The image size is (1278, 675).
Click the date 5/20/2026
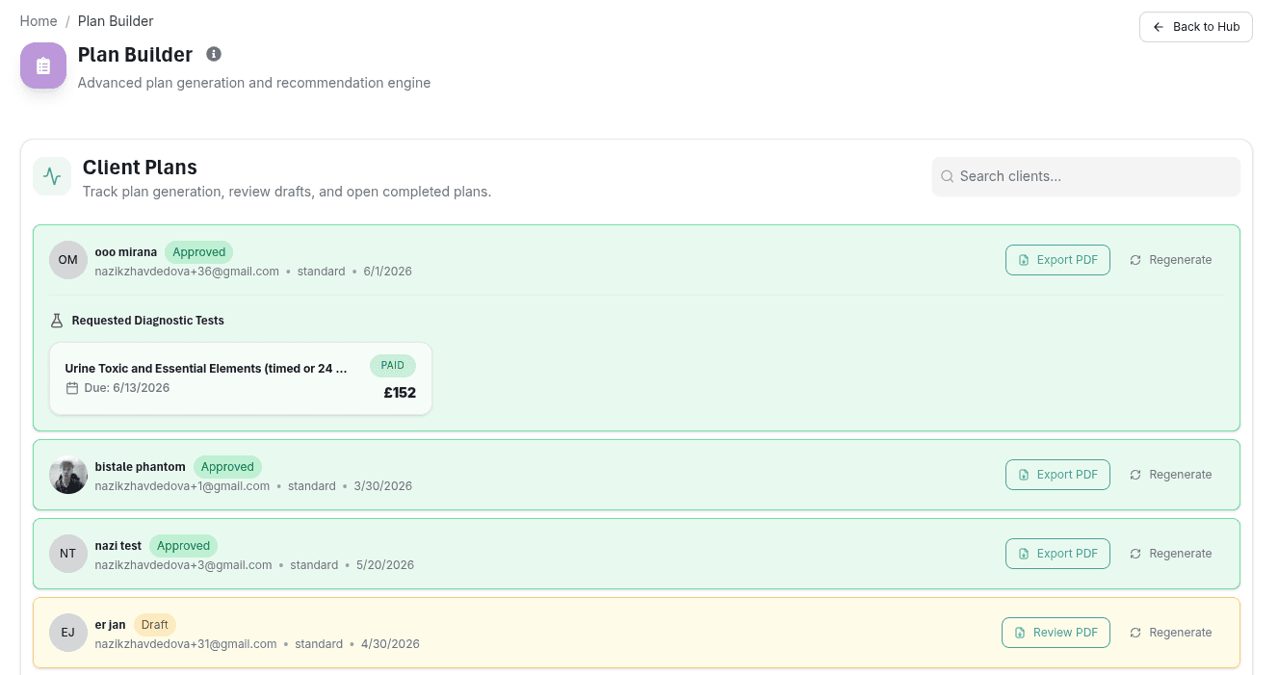[385, 565]
